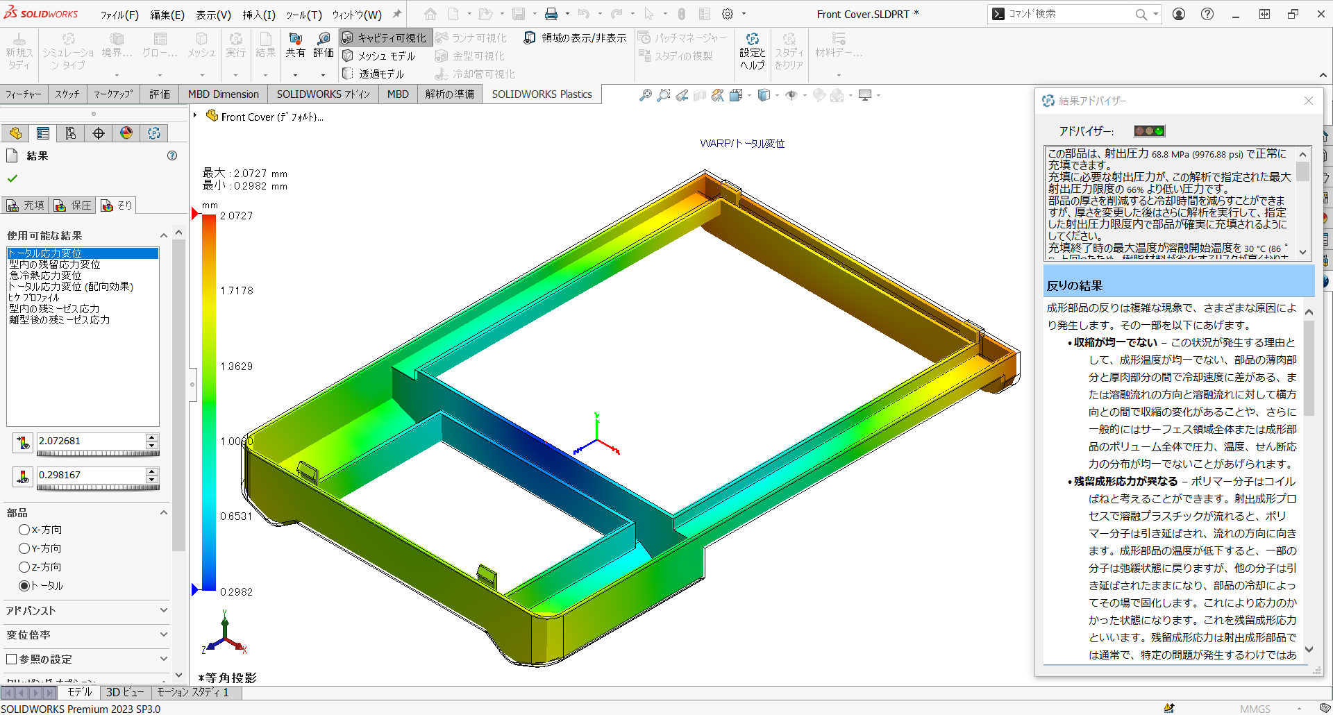The image size is (1333, 715).
Task: Switch to the そり results tab
Action: pos(117,205)
